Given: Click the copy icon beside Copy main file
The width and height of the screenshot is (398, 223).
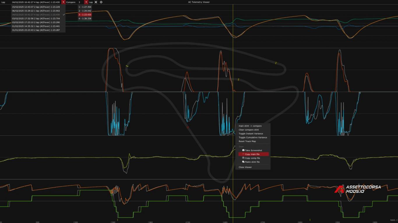Looking at the screenshot, I should [243, 154].
